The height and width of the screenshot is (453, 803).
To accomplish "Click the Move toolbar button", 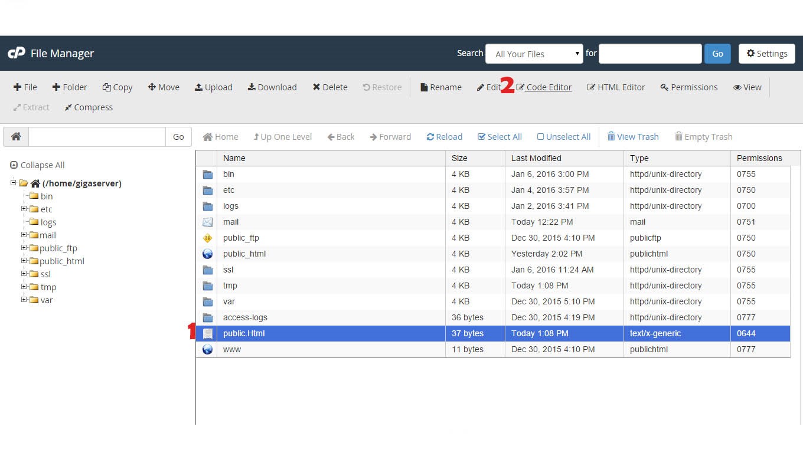I will click(x=164, y=87).
